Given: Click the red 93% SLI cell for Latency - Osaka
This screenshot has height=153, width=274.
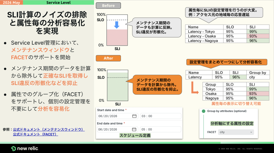Looking at the screenshot, I should coord(258,36).
